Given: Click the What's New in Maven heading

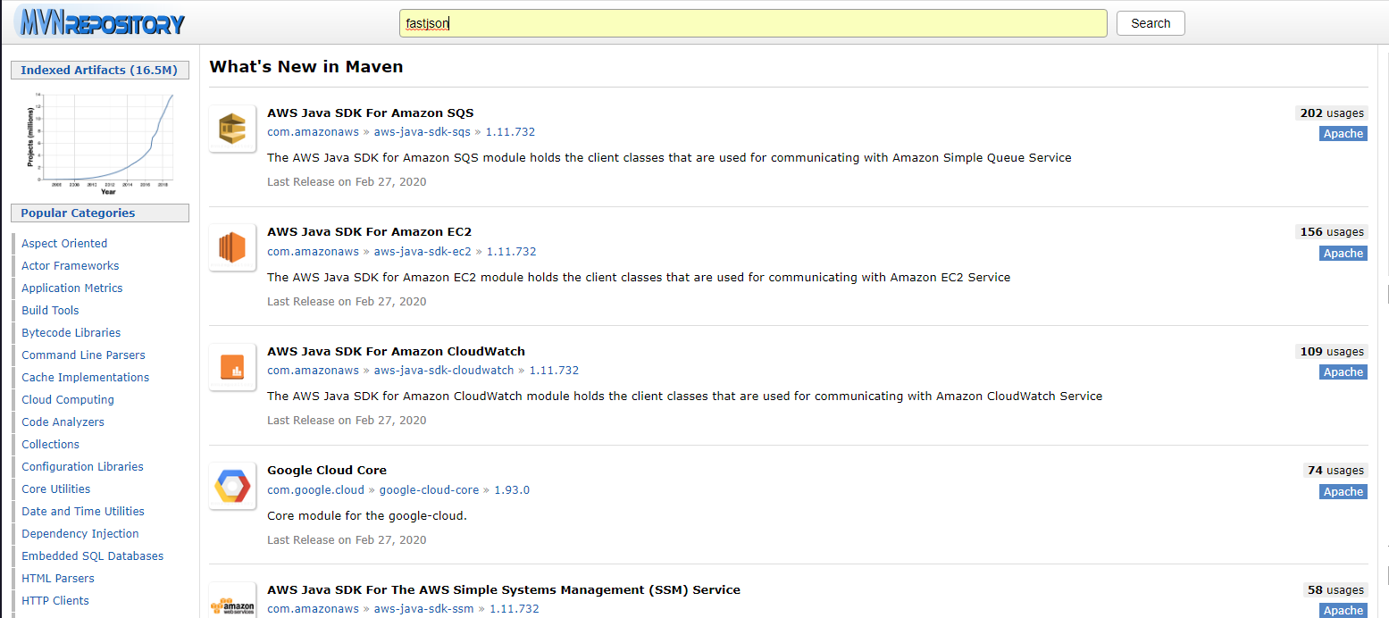Looking at the screenshot, I should click(306, 66).
